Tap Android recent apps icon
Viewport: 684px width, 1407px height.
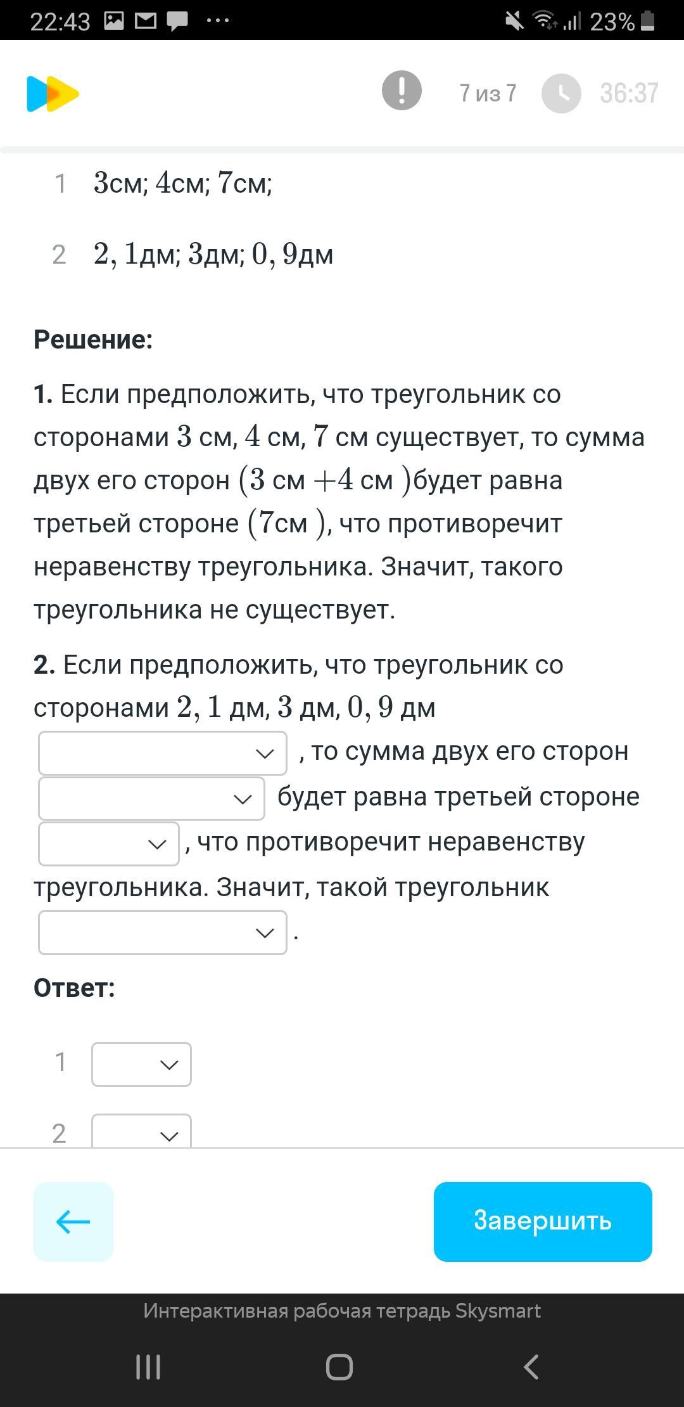148,1367
